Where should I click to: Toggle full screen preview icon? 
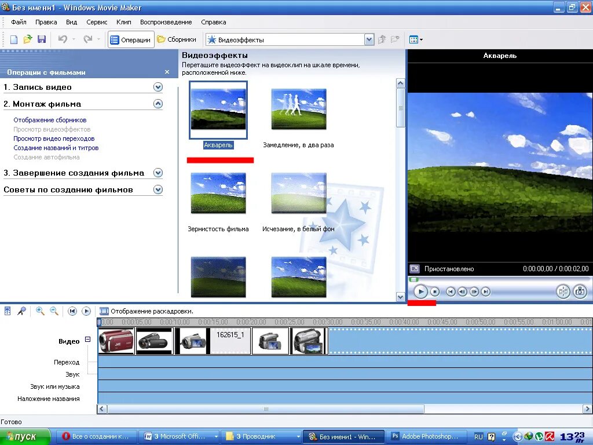coord(415,269)
